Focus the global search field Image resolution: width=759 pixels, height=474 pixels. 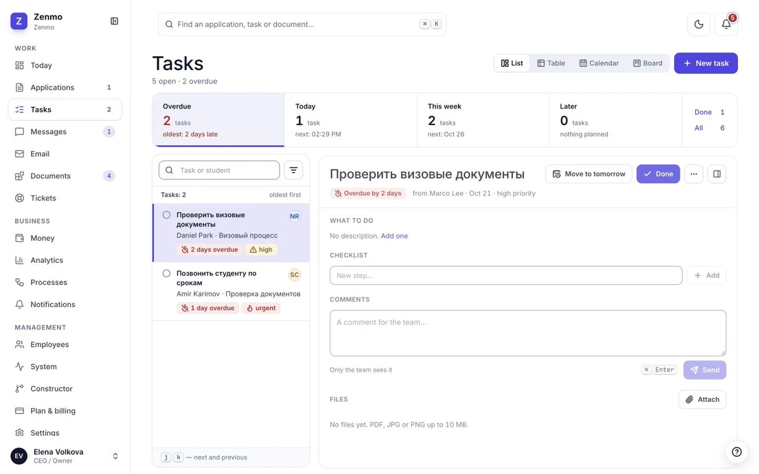pos(302,24)
